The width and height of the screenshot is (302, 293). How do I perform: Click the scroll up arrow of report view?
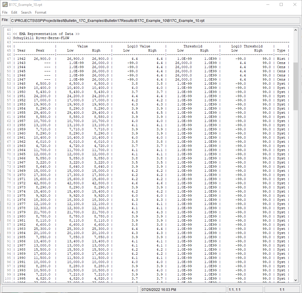tap(296, 30)
